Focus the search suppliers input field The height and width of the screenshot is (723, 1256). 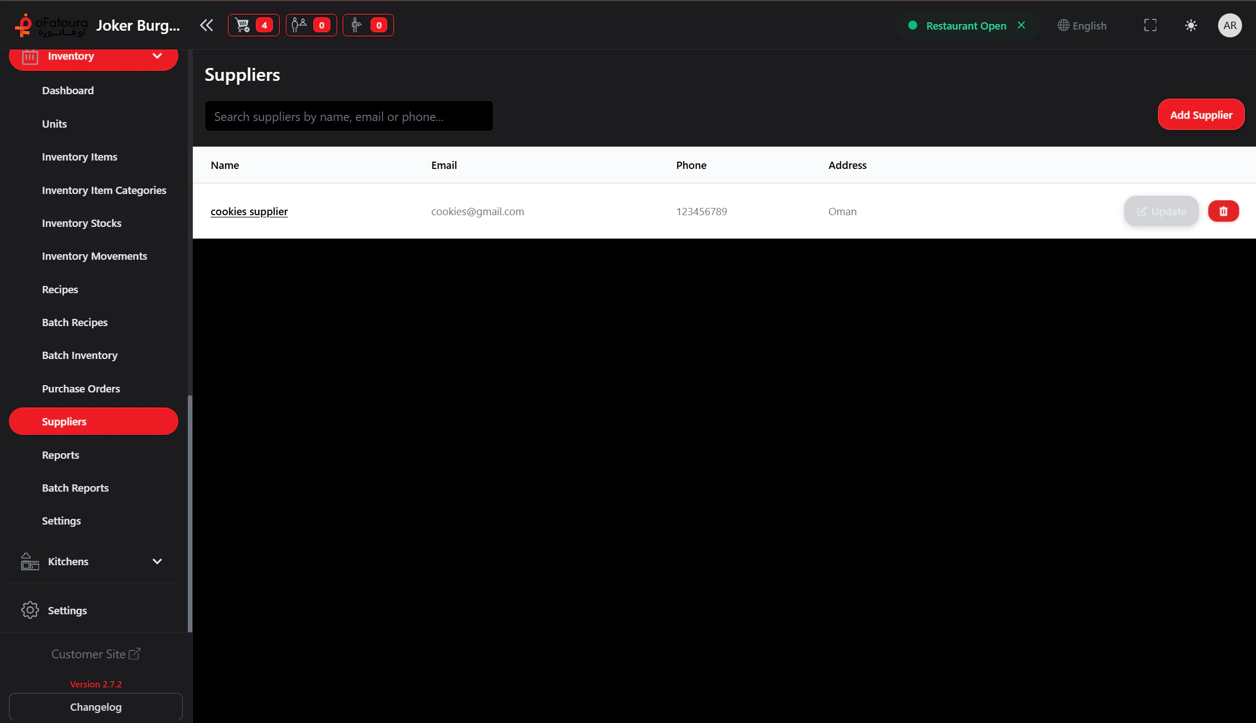pos(349,117)
